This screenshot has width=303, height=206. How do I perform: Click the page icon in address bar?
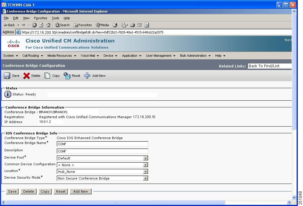18,32
